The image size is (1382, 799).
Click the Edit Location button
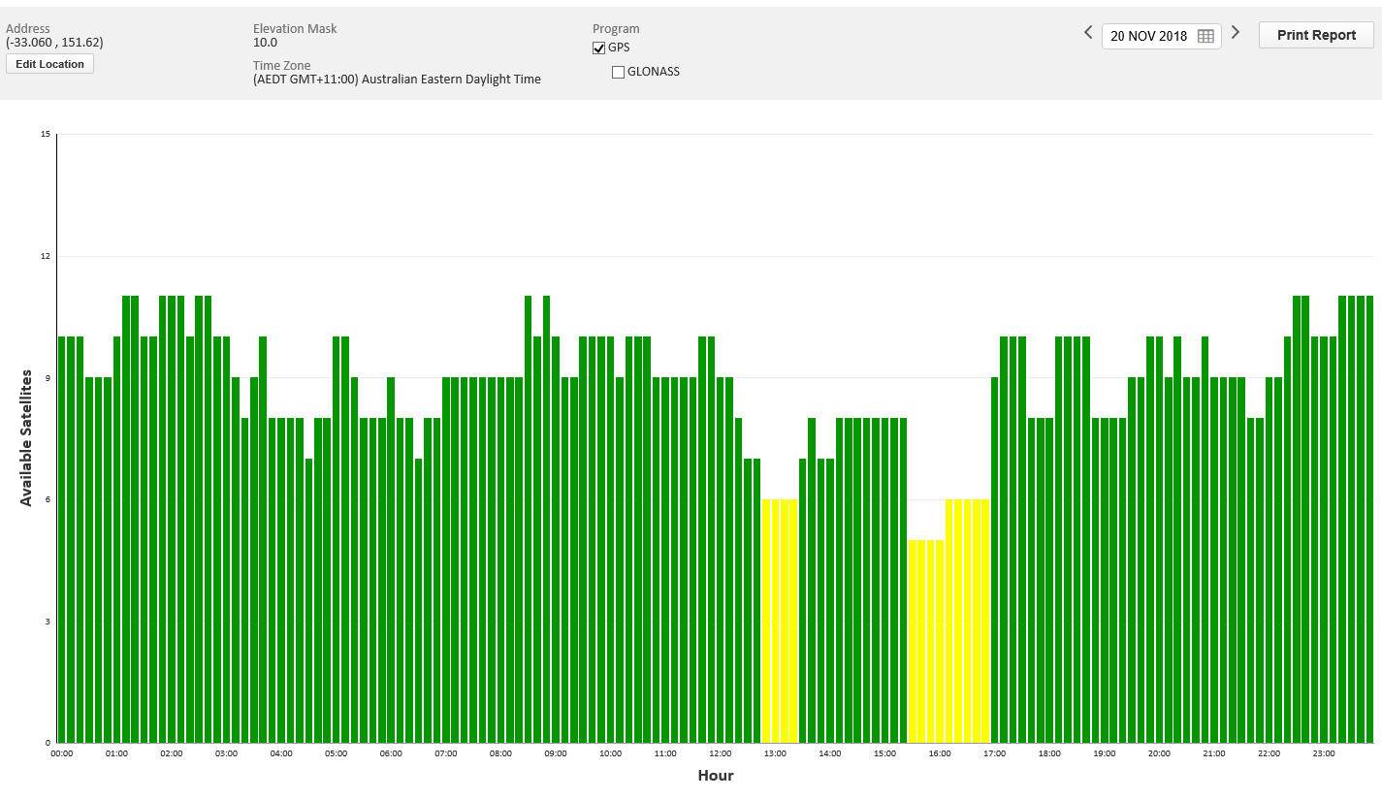coord(49,64)
